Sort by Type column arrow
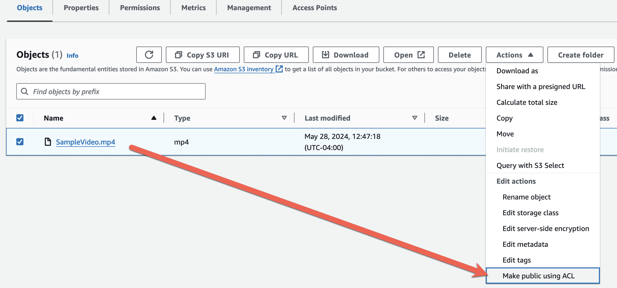This screenshot has width=617, height=288. click(284, 118)
